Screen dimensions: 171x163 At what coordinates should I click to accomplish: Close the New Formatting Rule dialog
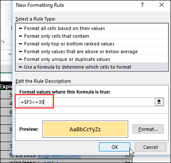pos(162,5)
